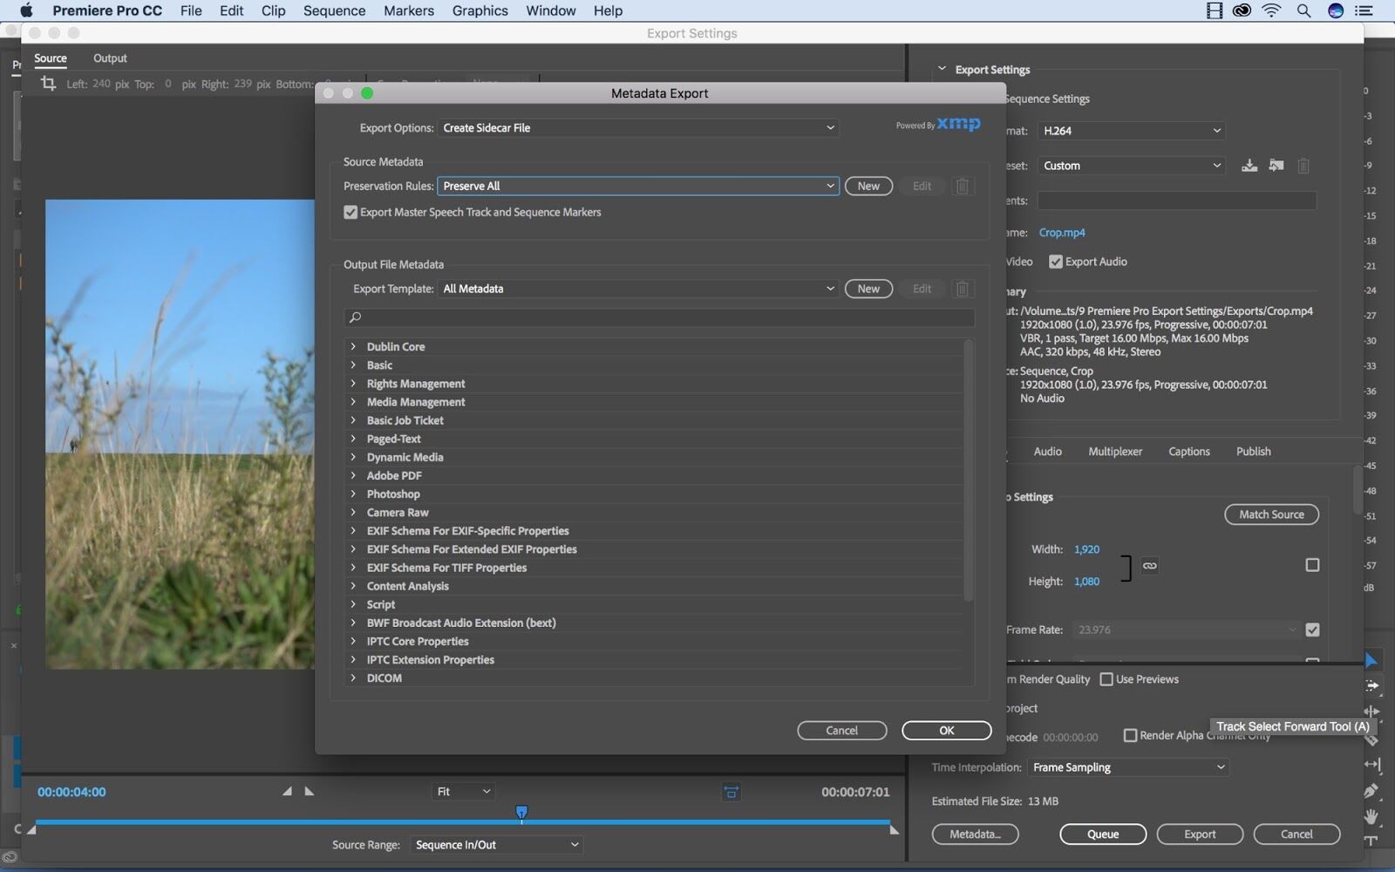
Task: Expand the Dublin Core metadata group
Action: point(353,346)
